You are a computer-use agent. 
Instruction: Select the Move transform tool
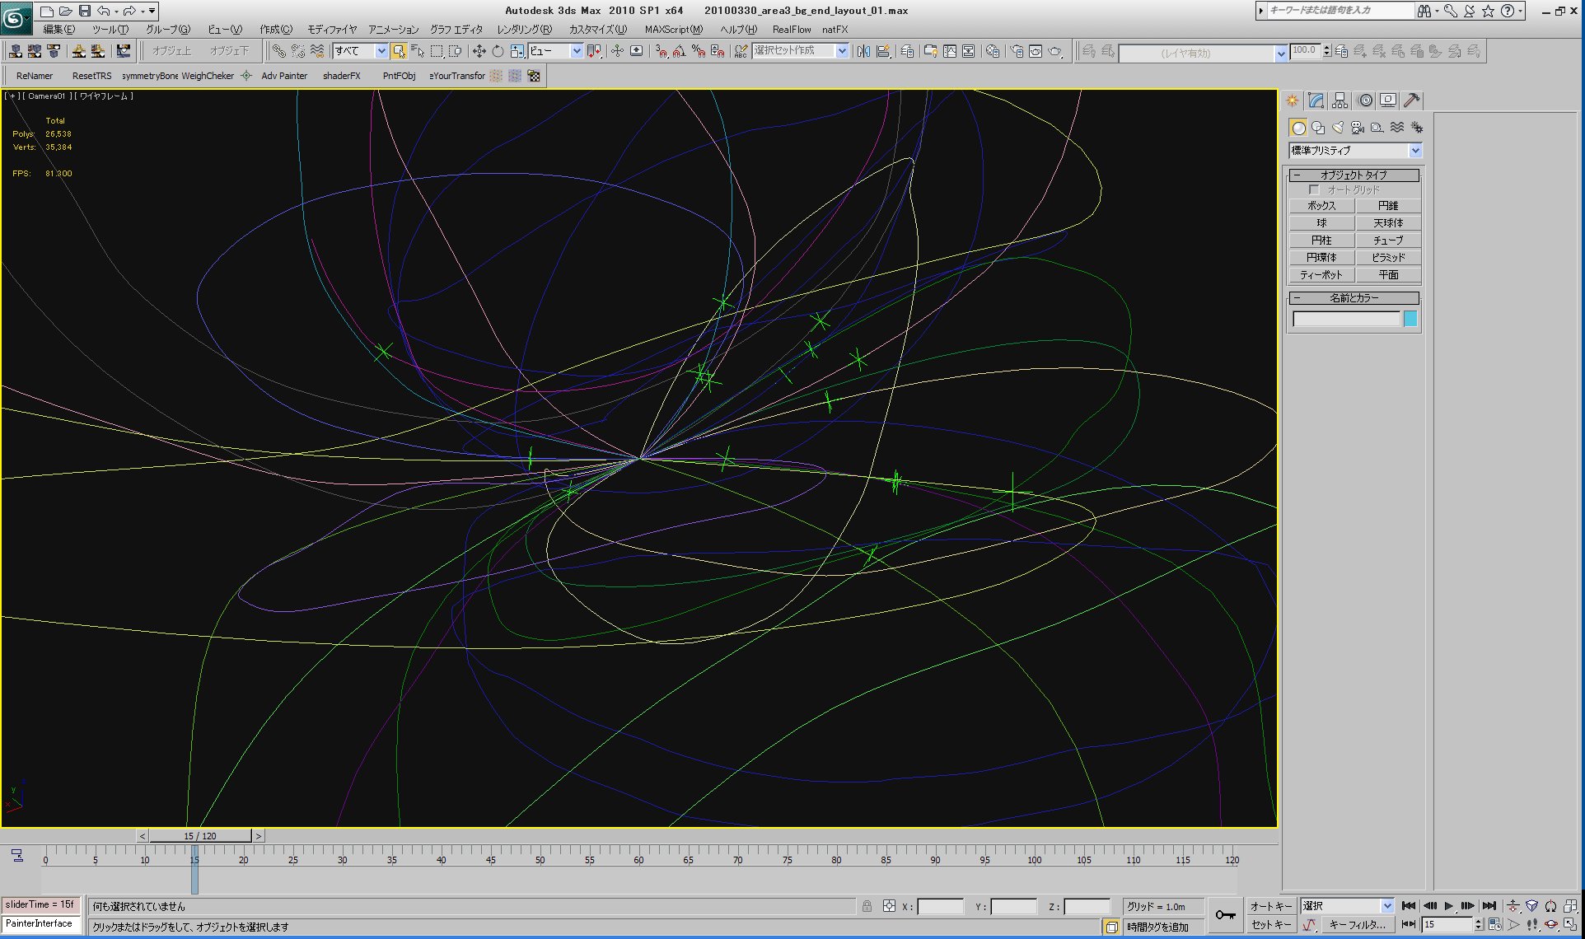479,51
